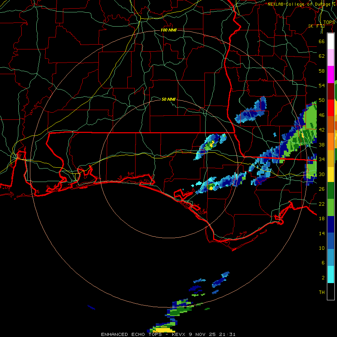Click legend value '26'

tap(322, 189)
